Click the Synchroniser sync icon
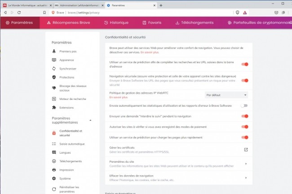The image size is (292, 194). click(x=54, y=69)
